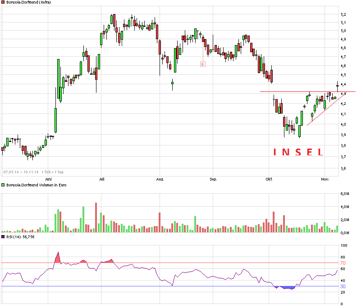Click the pink B event marker
Image resolution: width=357 pixels, height=308 pixels.
pos(202,64)
